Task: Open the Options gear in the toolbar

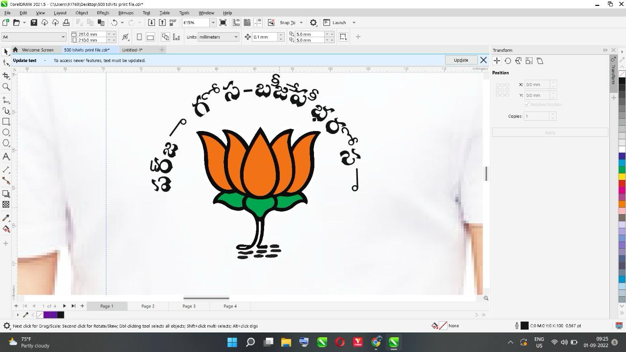Action: pos(313,22)
